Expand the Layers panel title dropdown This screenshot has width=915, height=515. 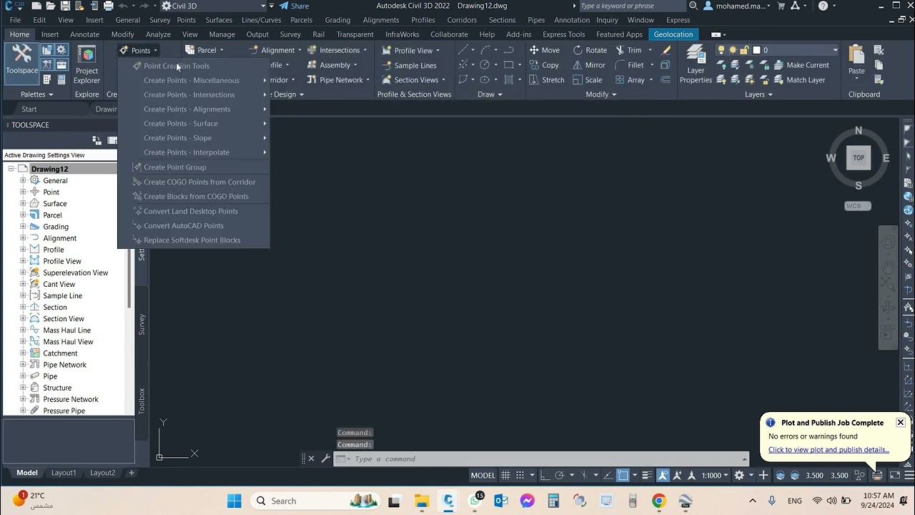point(758,94)
